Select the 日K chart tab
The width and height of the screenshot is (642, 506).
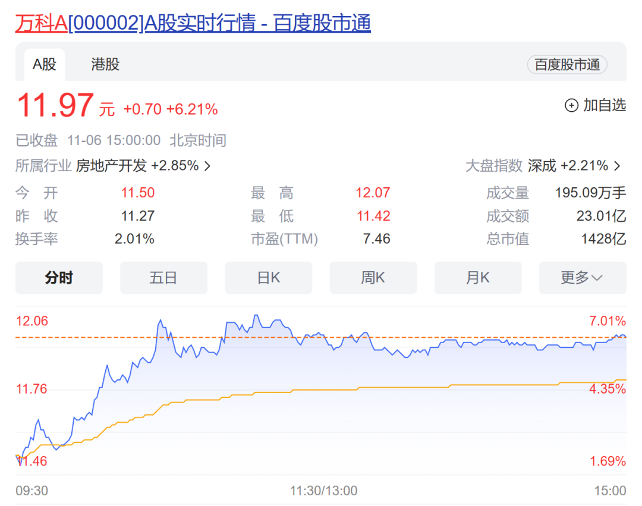click(x=269, y=278)
